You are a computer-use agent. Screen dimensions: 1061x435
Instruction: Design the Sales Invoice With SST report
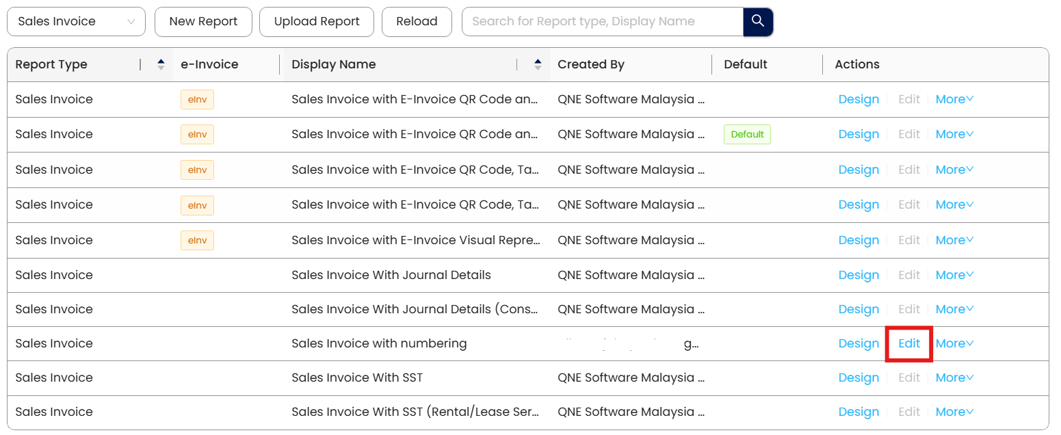[x=859, y=378]
